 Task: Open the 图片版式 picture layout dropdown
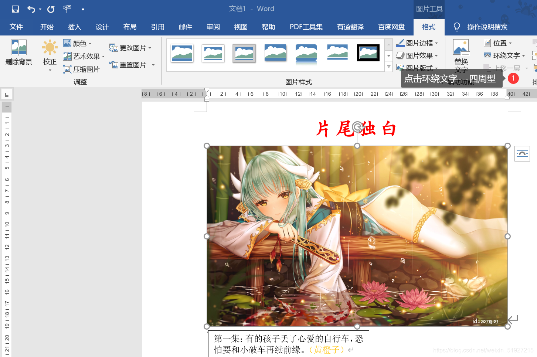click(417, 68)
